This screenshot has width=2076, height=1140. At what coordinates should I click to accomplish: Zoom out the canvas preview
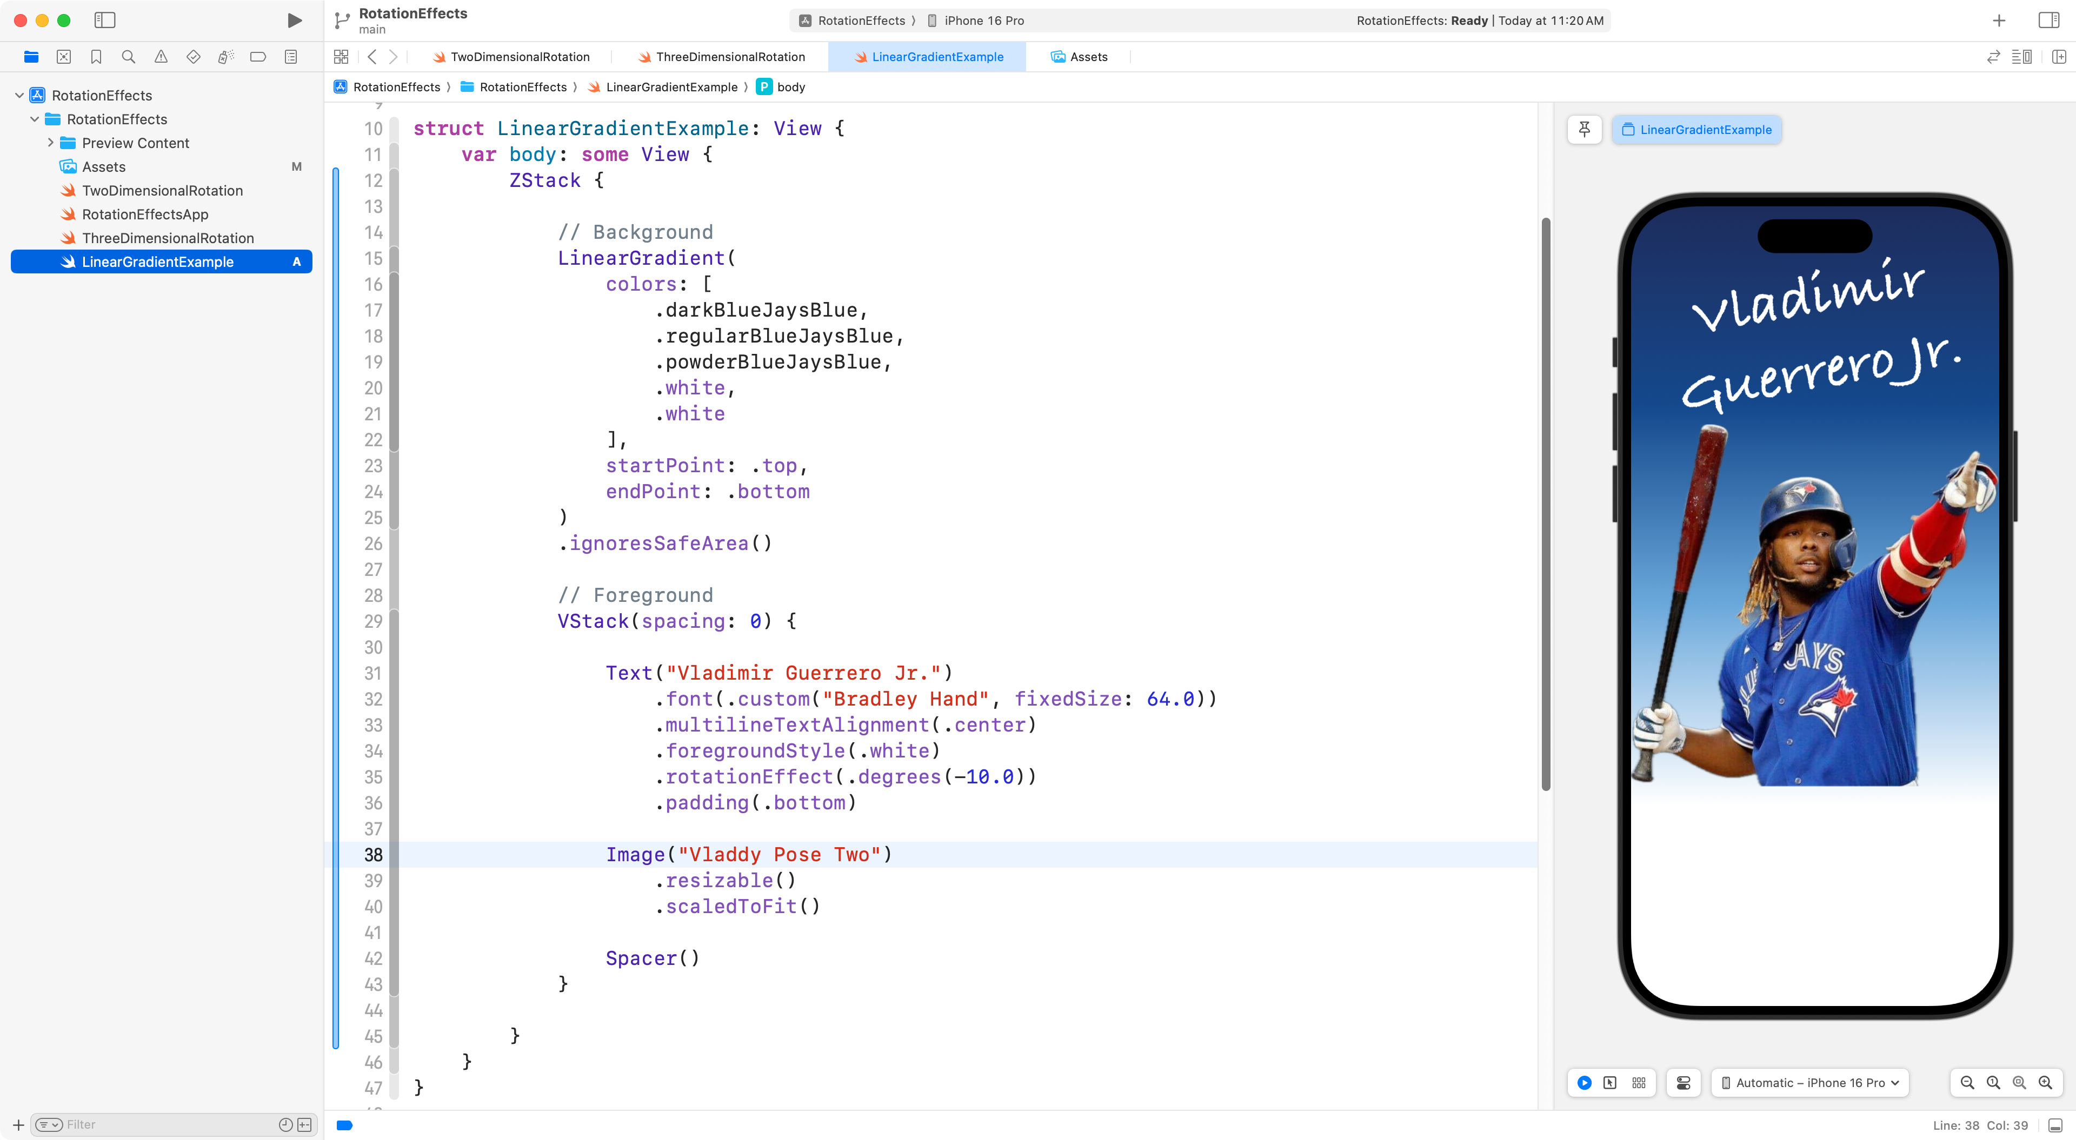click(x=1967, y=1083)
